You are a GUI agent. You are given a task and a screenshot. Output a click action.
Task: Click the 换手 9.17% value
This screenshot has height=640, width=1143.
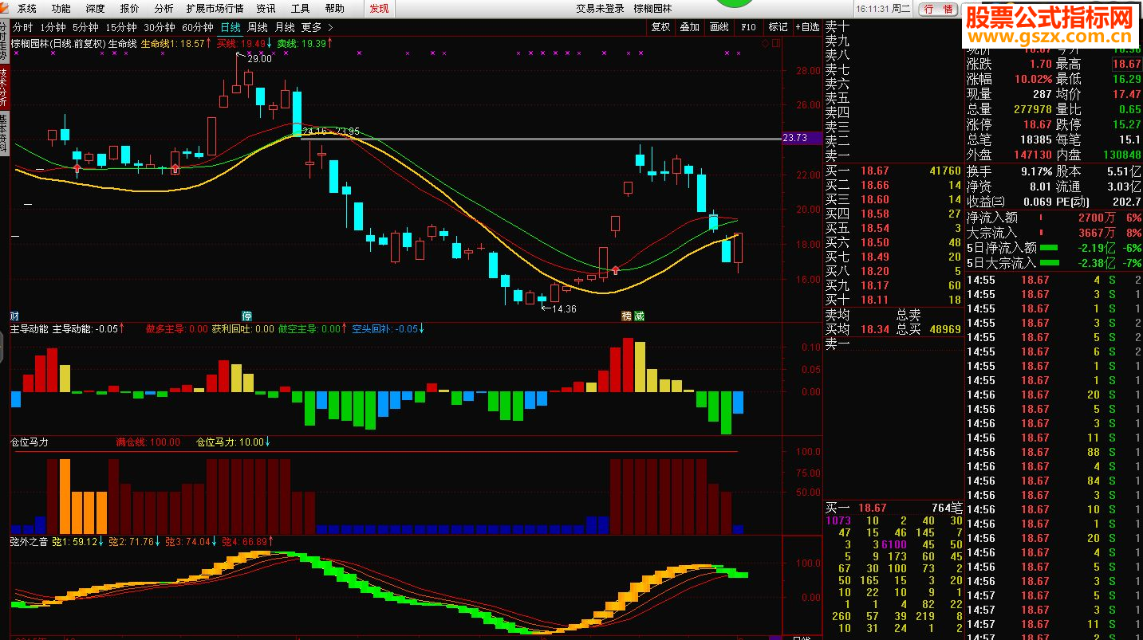(1037, 171)
